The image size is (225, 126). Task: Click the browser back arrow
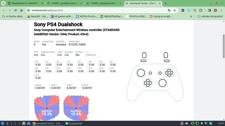[4, 10]
